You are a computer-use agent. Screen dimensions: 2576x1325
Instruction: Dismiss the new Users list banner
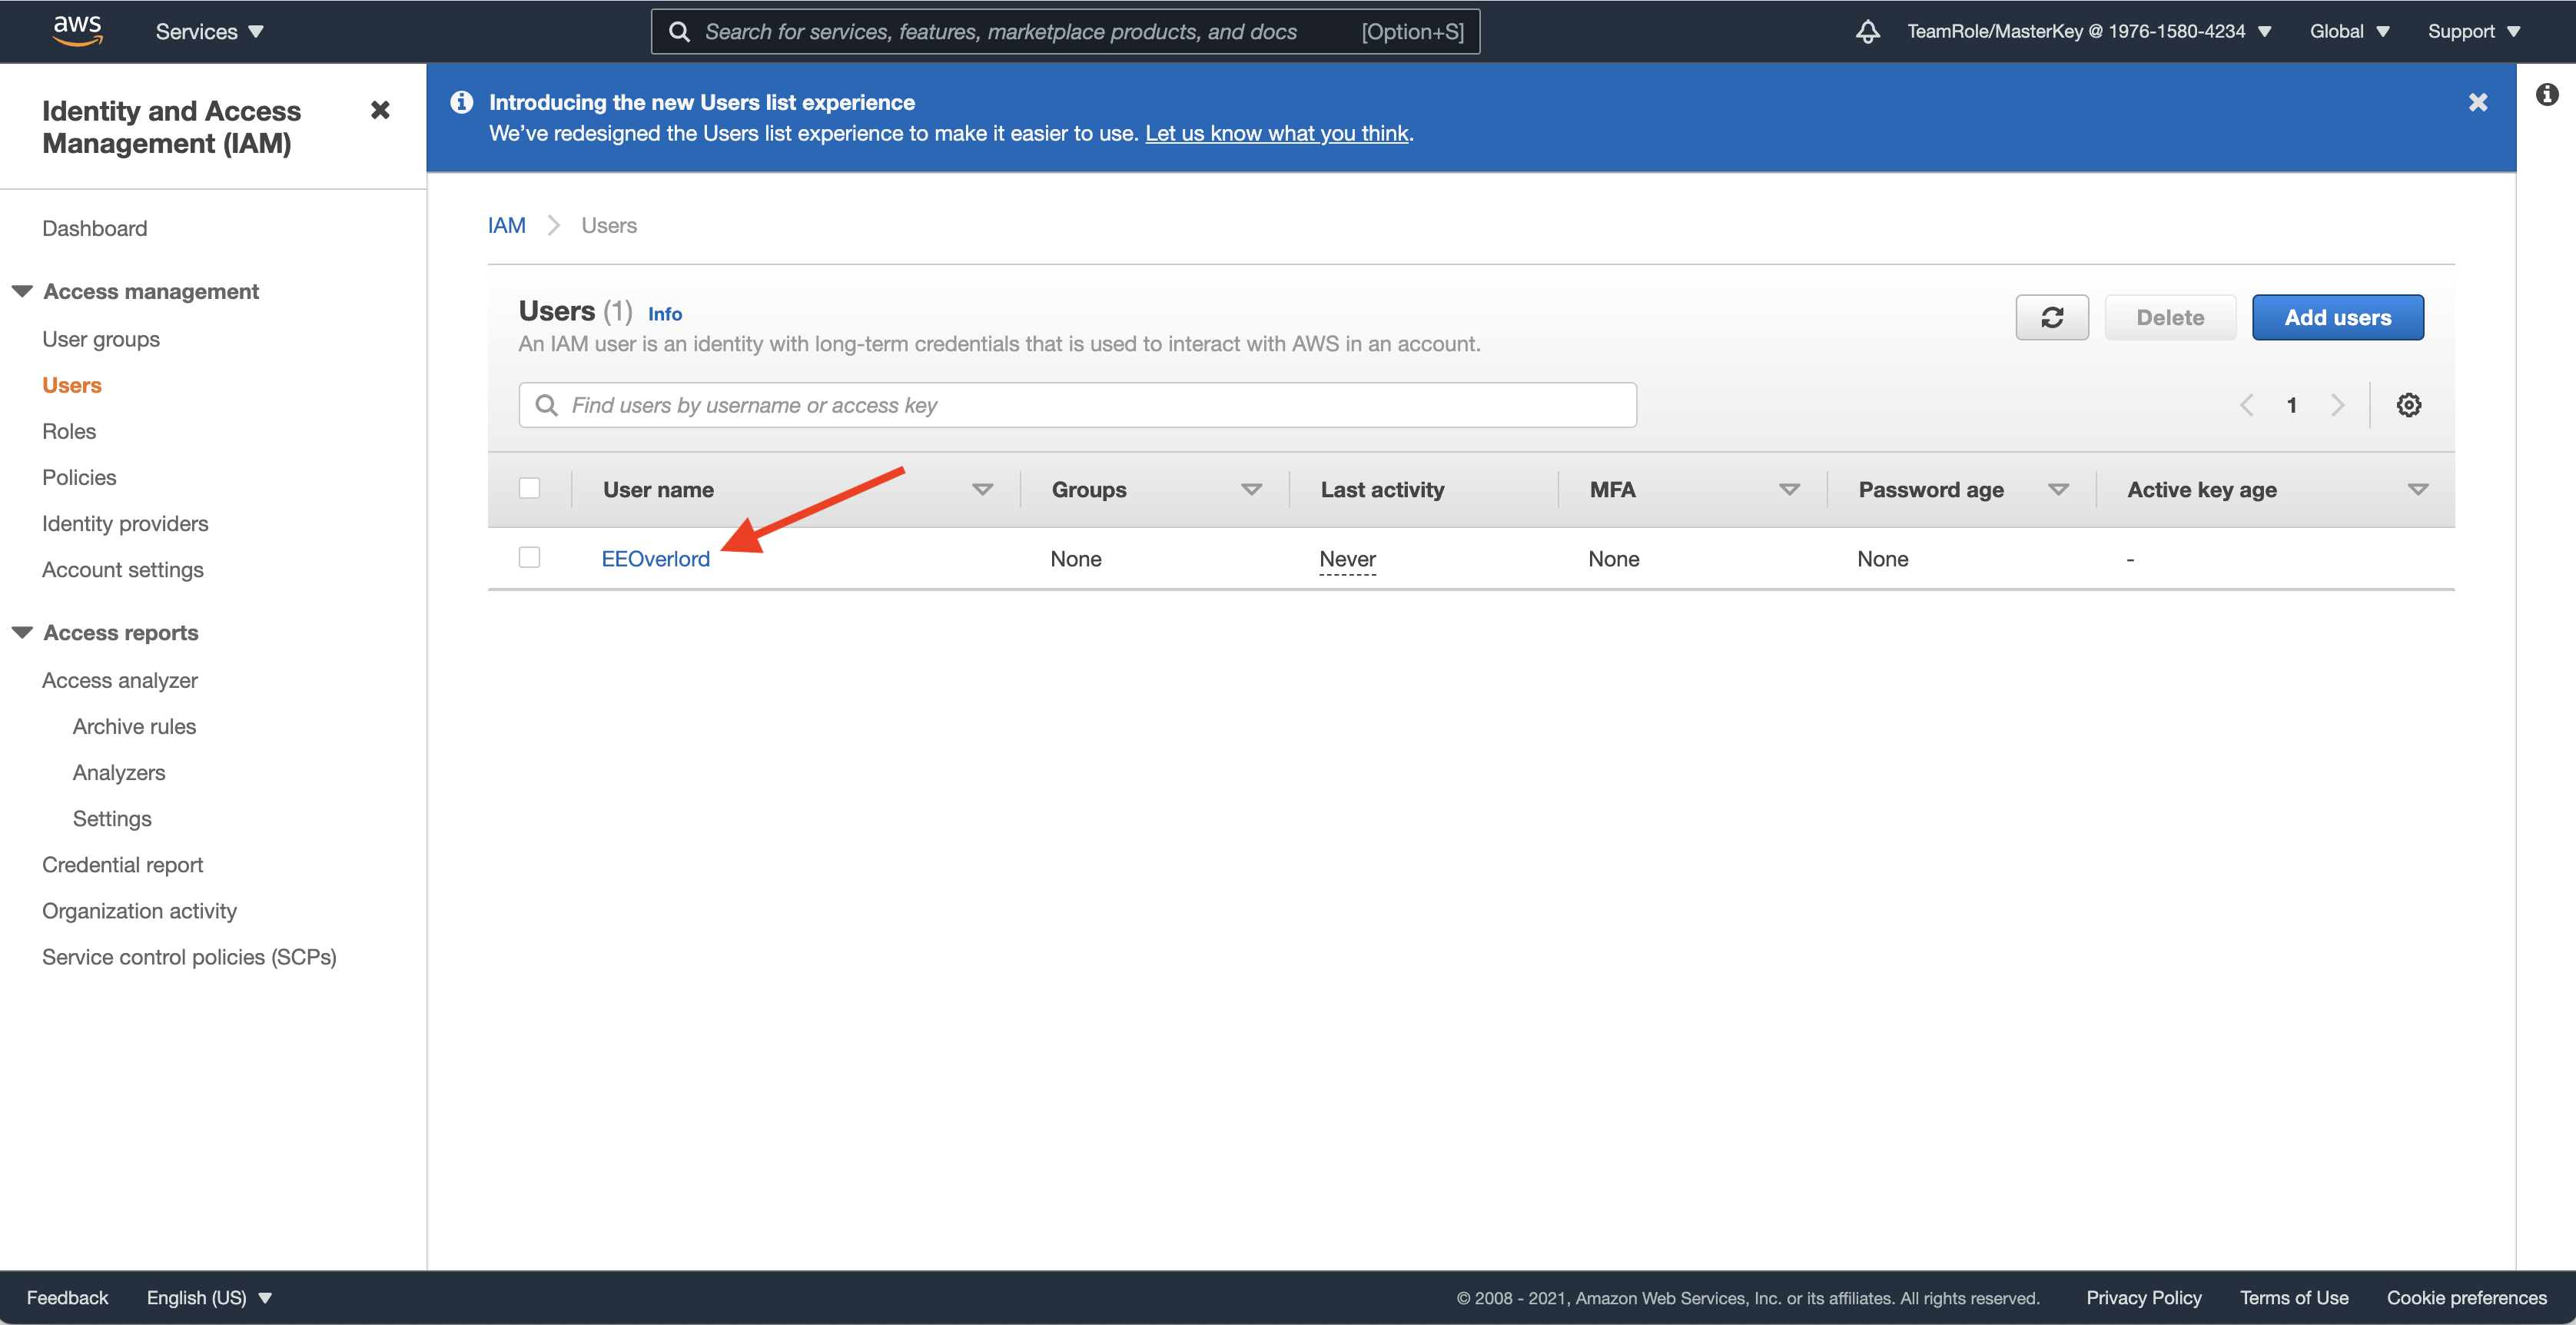coord(2478,102)
